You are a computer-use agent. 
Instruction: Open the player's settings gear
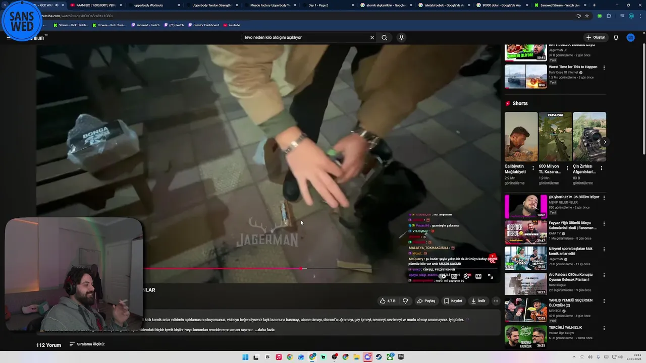coord(466,276)
